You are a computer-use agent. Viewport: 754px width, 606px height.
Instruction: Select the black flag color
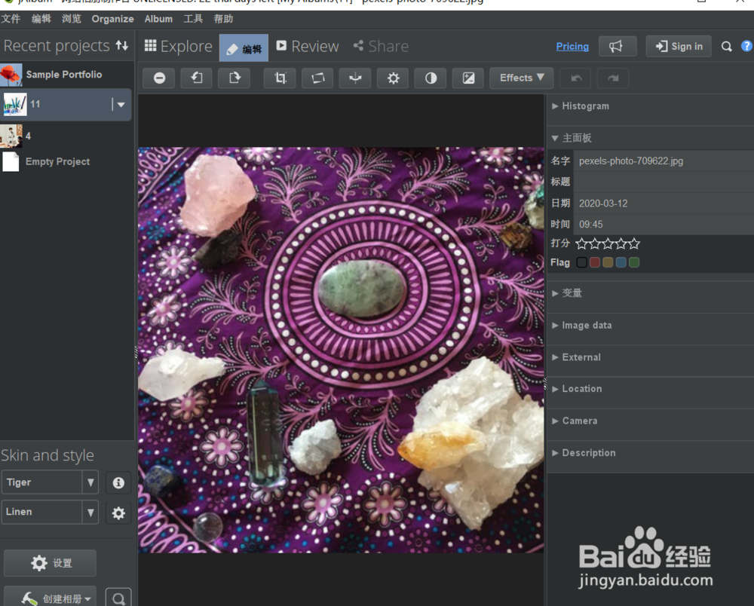pos(581,262)
